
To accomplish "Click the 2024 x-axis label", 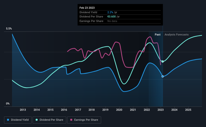I will tap(174, 110).
